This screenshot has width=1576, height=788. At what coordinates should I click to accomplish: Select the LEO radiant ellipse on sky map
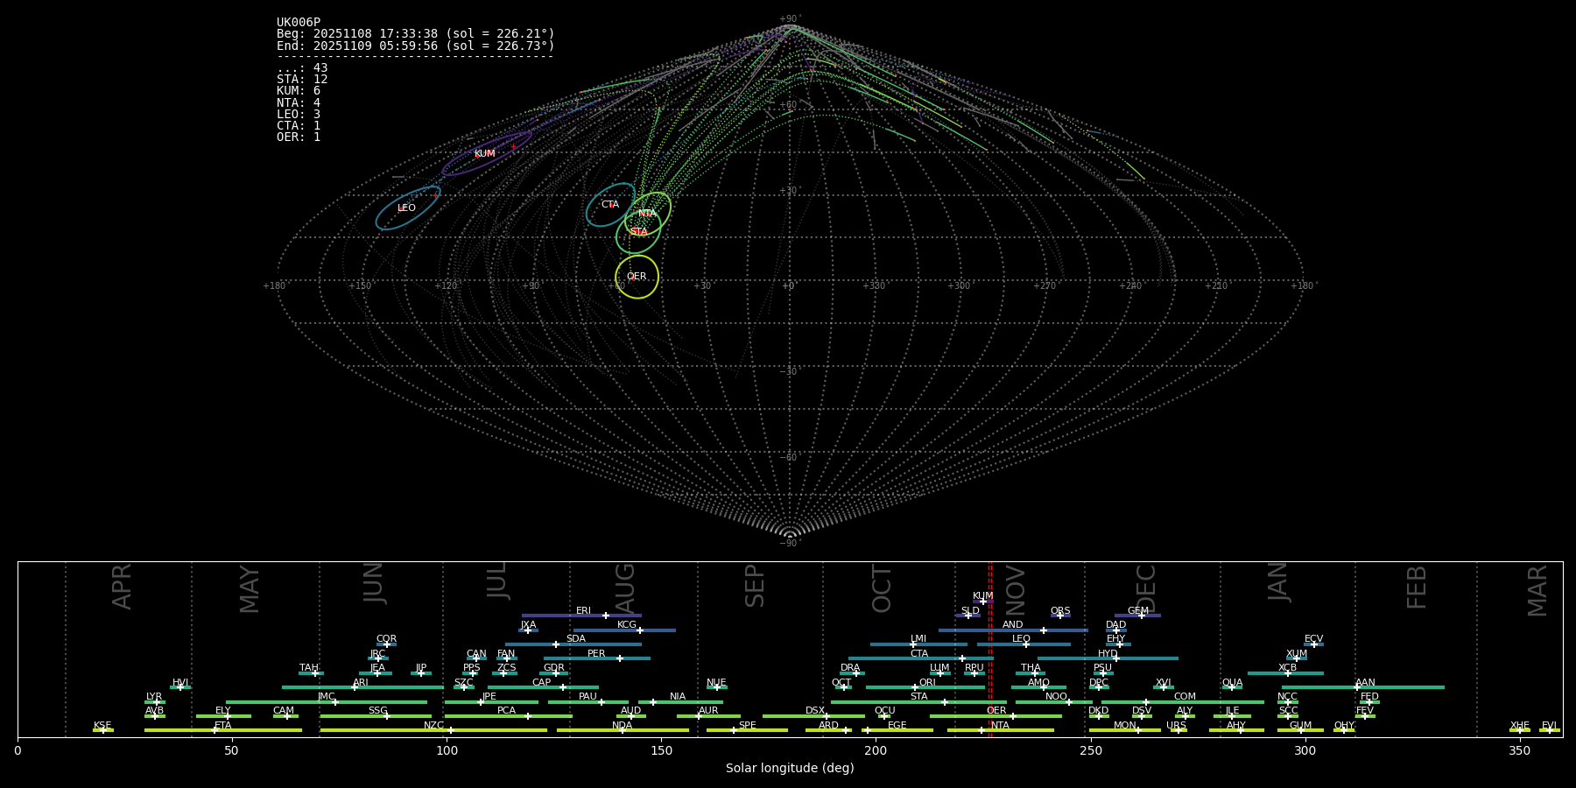click(407, 208)
